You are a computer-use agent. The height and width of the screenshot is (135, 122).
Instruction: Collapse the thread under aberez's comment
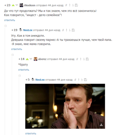tap(20, 76)
